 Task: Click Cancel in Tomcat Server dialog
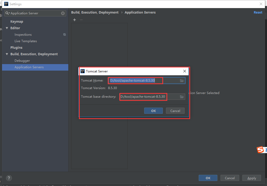point(175,111)
